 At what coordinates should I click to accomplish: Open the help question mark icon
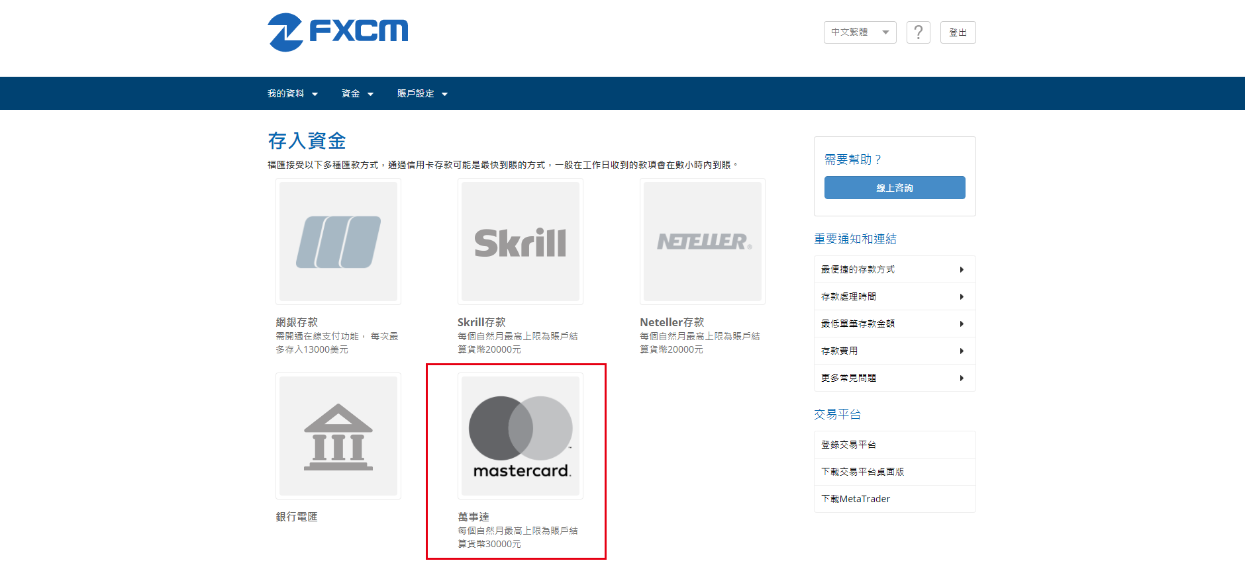tap(918, 32)
